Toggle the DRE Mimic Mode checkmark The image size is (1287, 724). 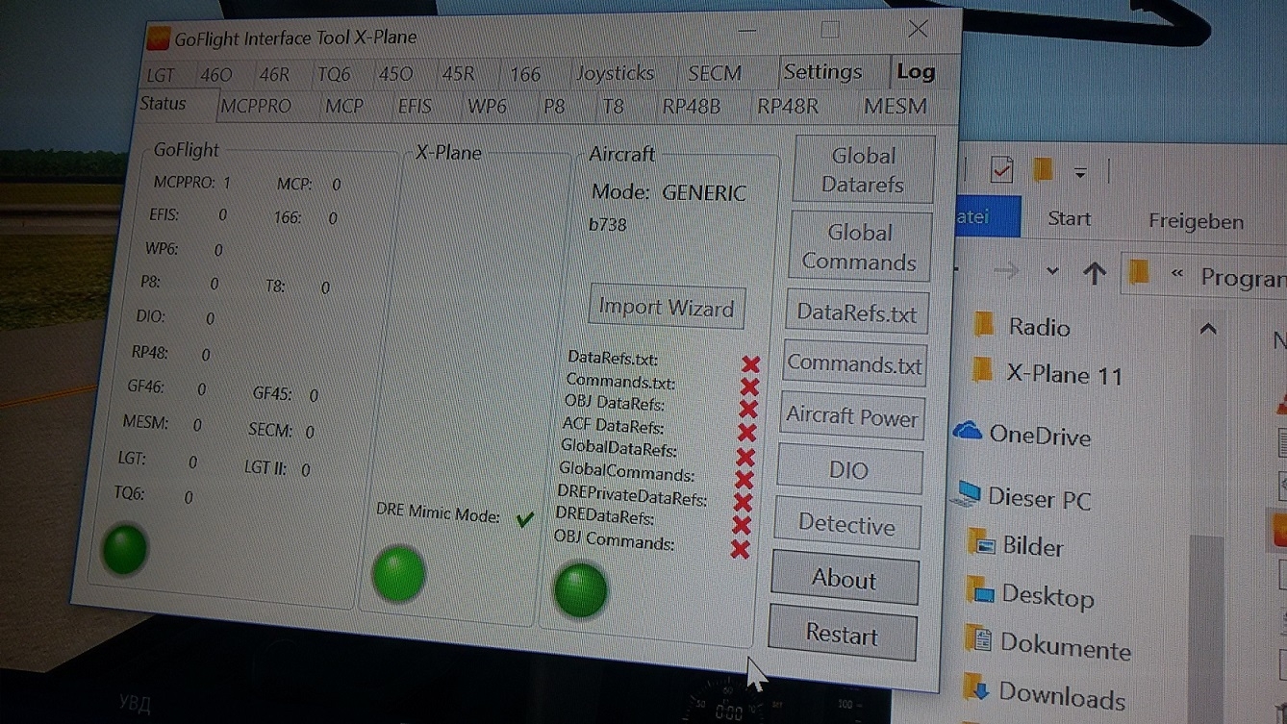(524, 519)
